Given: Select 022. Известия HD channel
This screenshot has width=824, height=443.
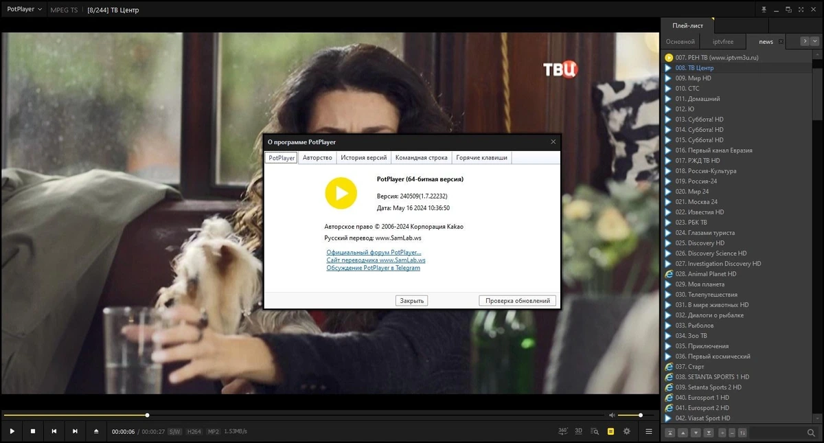Looking at the screenshot, I should click(x=736, y=212).
